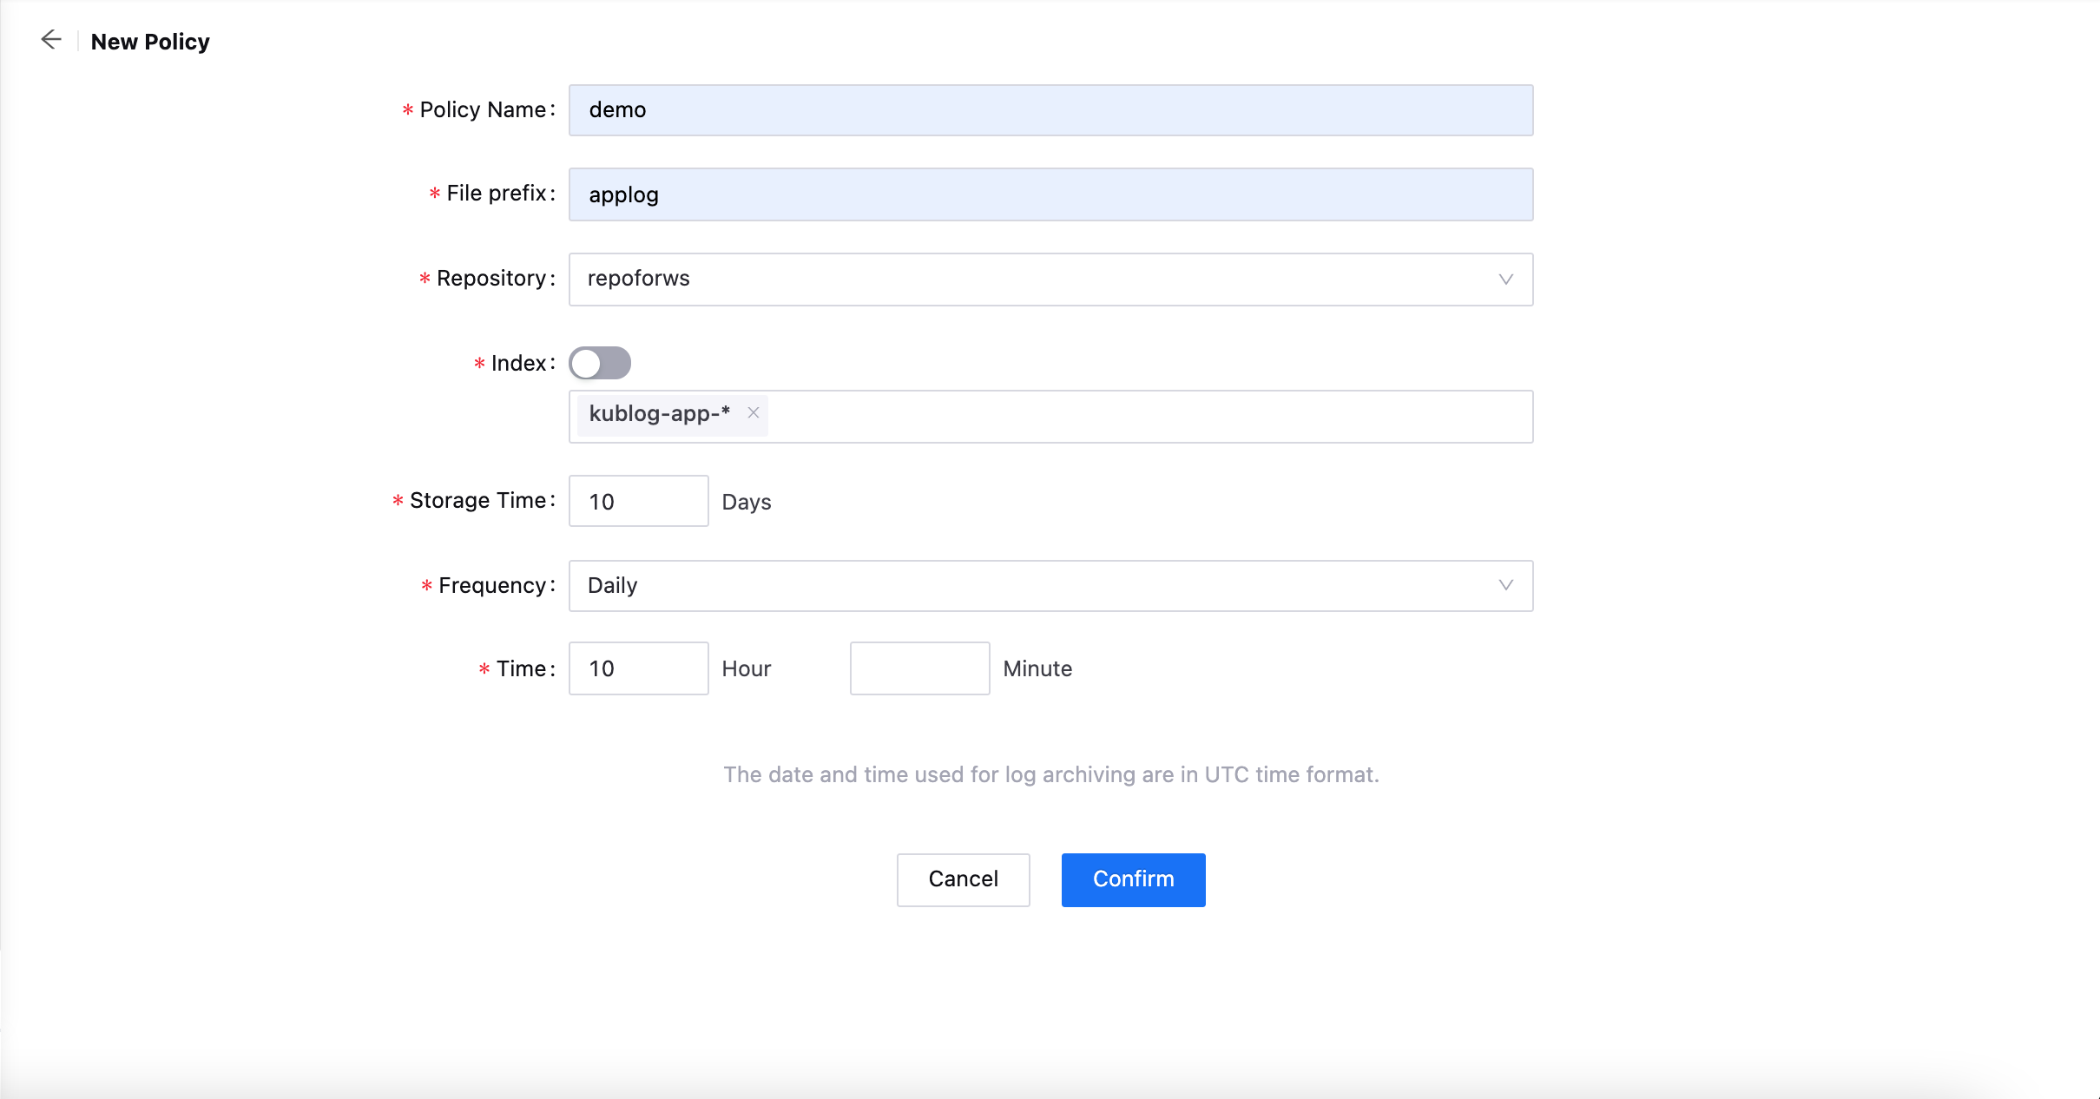Viewport: 2100px width, 1099px height.
Task: Click the Repository dropdown chevron icon
Action: tap(1505, 280)
